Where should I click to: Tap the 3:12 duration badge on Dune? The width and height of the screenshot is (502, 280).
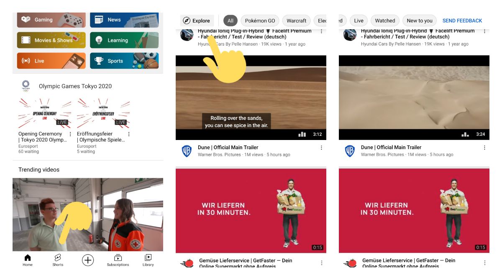coord(317,134)
